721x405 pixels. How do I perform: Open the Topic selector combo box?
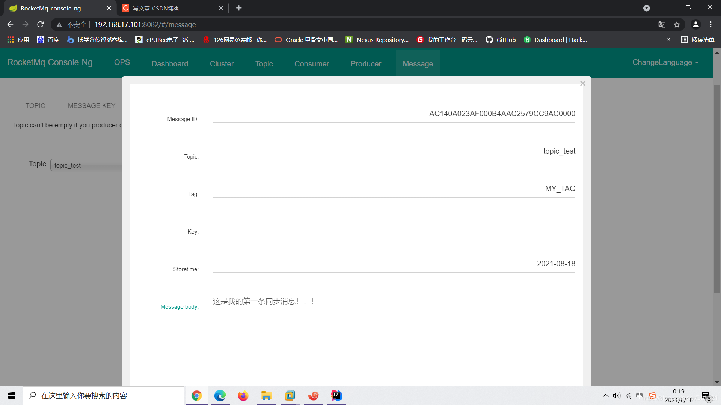click(x=87, y=165)
